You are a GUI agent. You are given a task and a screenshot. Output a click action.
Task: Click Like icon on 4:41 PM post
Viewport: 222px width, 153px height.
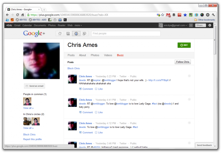tap(96, 113)
